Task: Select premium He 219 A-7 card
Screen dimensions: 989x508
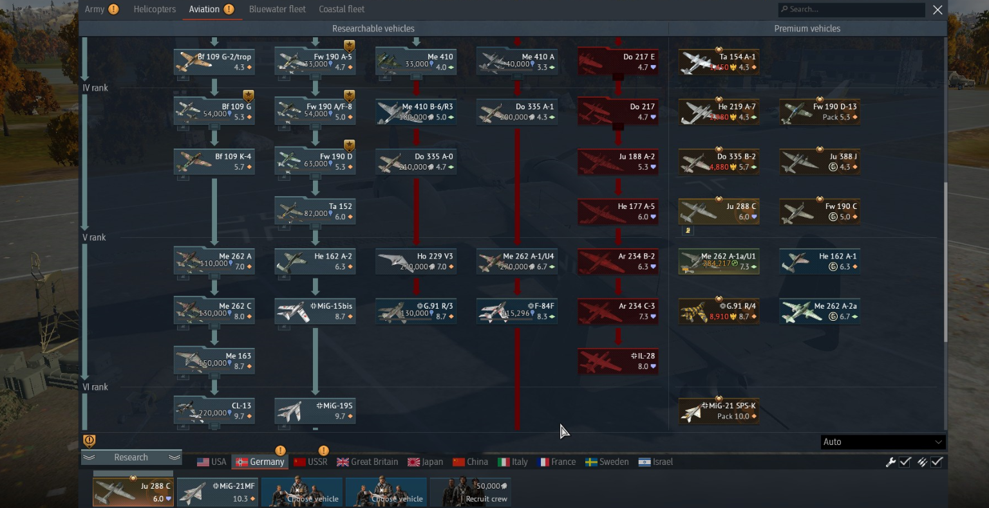Action: tap(719, 112)
